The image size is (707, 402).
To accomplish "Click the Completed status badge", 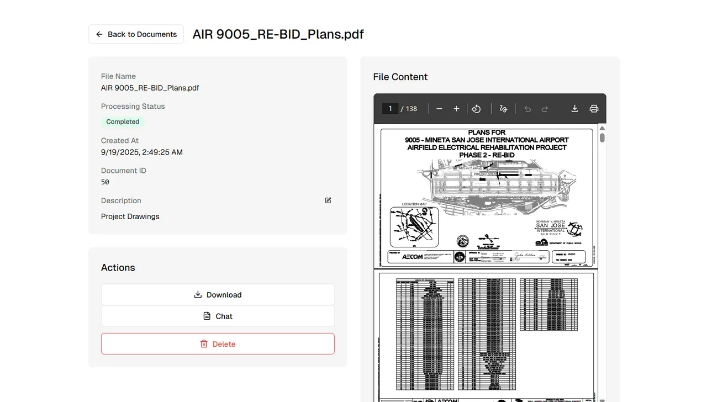I will 123,121.
